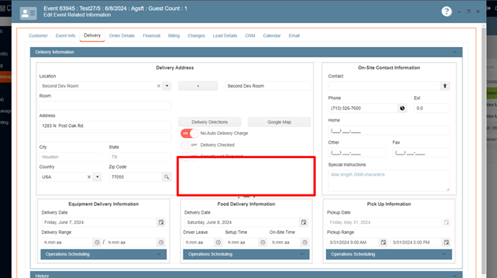Collapse the Delivery Information panel
The width and height of the screenshot is (497, 278).
click(455, 52)
